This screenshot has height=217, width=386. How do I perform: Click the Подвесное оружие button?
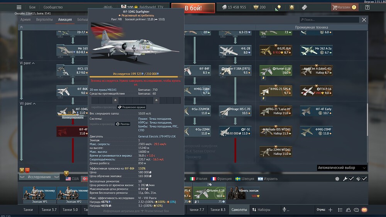tap(132, 107)
